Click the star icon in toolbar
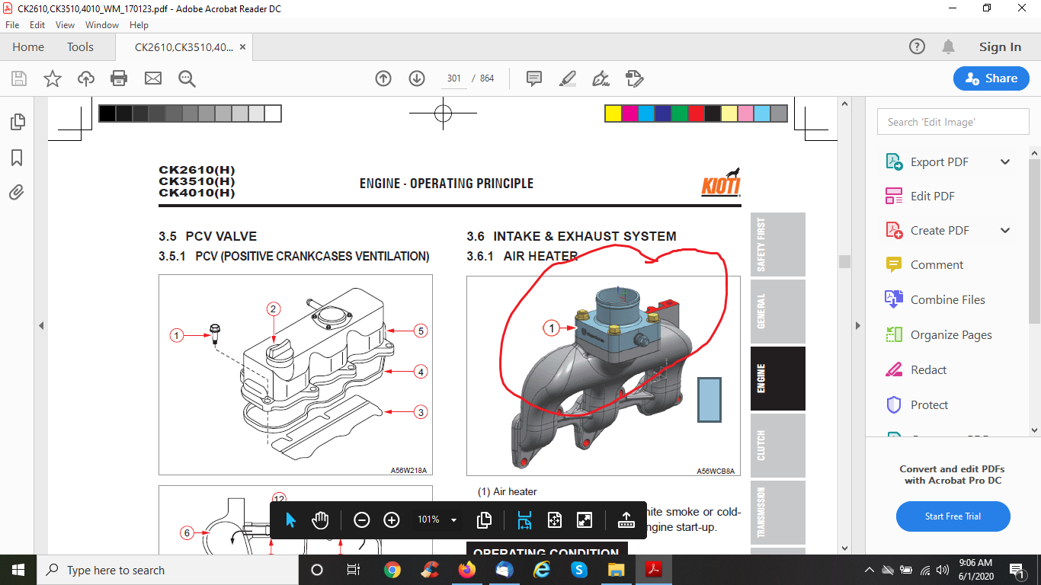The width and height of the screenshot is (1041, 585). pos(53,78)
